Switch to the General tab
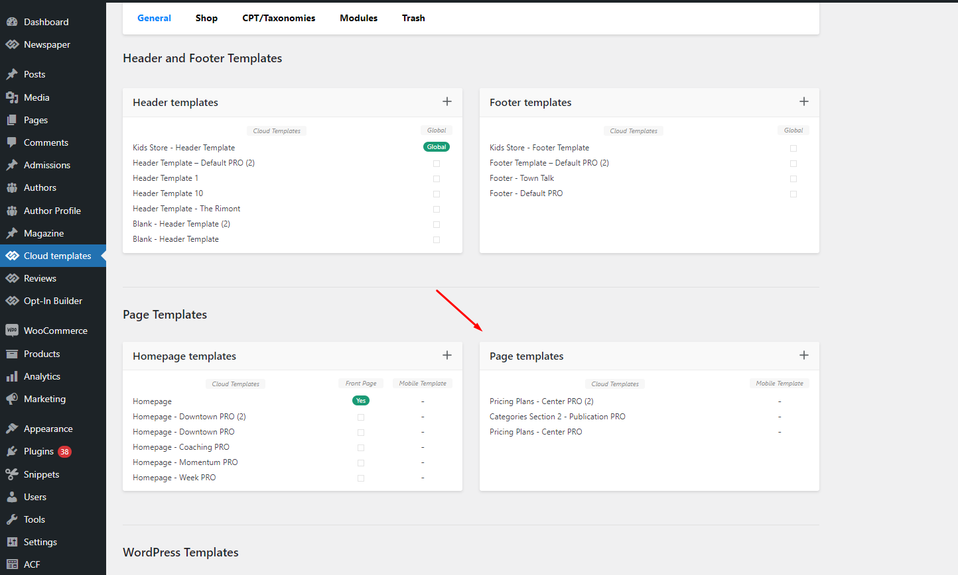Image resolution: width=958 pixels, height=575 pixels. [x=154, y=18]
